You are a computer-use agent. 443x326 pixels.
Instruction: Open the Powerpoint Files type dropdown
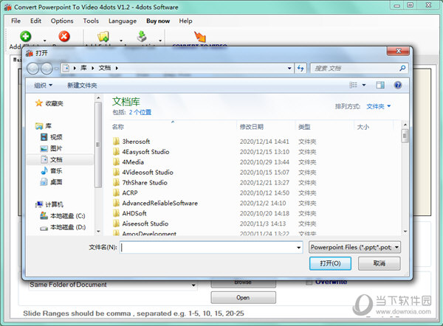[x=354, y=247]
